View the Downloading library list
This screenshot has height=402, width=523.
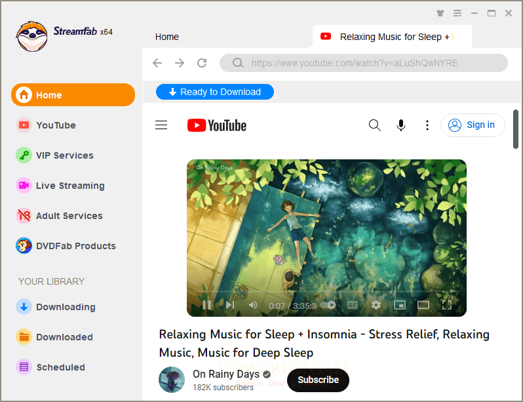click(56, 307)
